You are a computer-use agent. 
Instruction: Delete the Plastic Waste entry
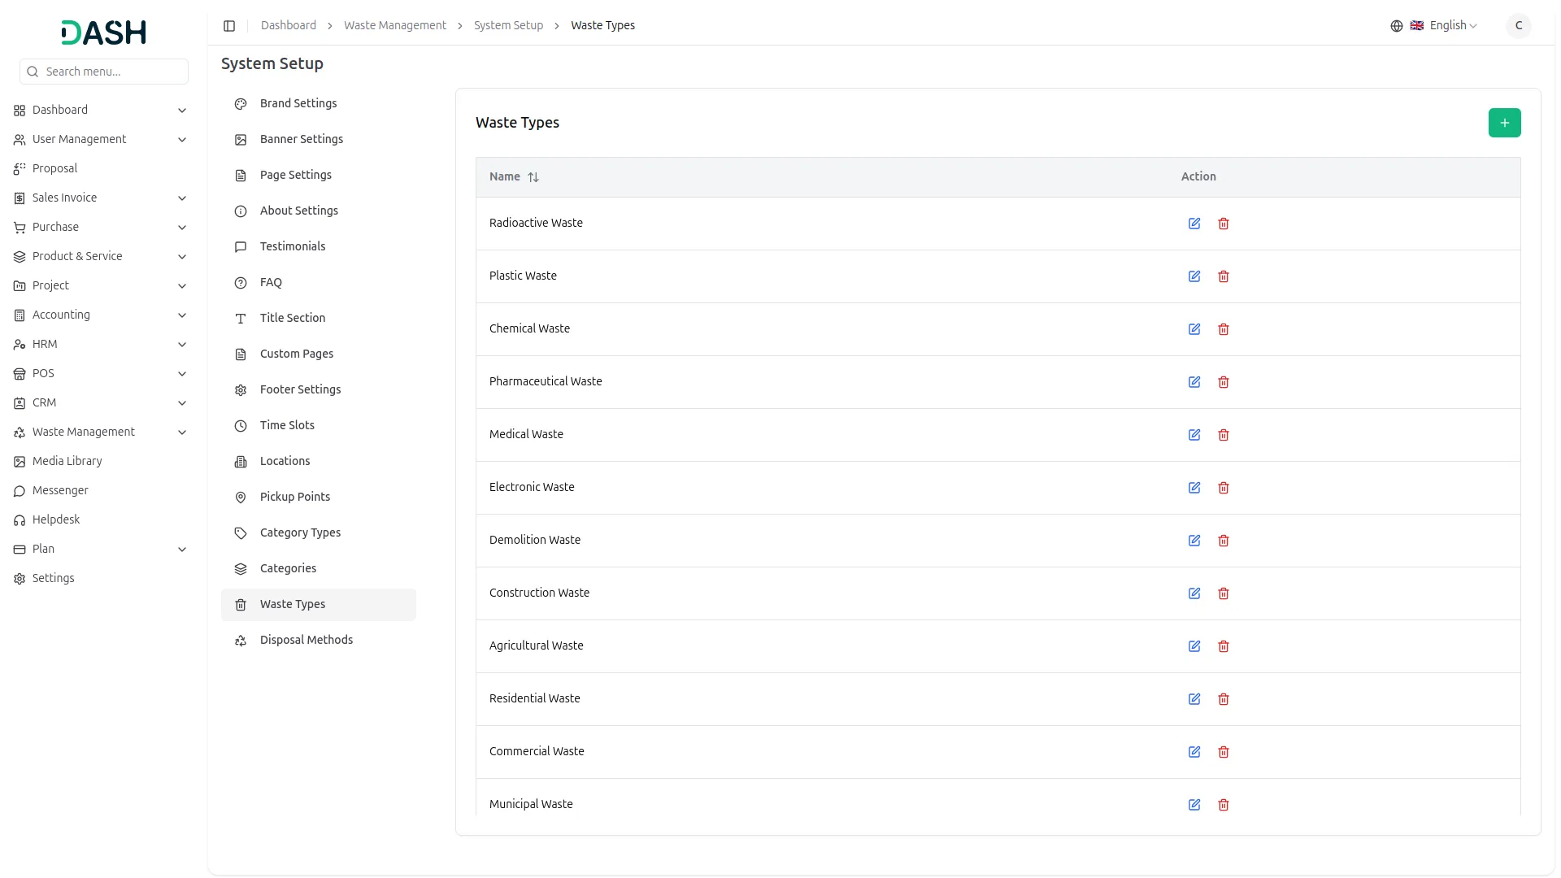(1224, 276)
